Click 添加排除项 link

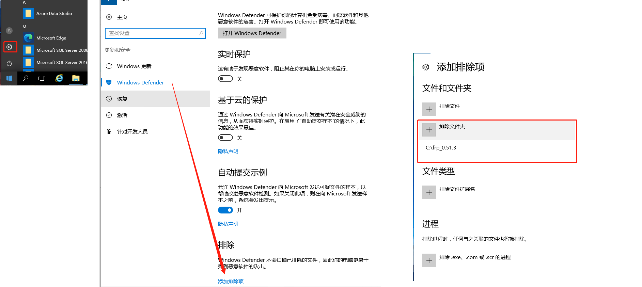231,282
